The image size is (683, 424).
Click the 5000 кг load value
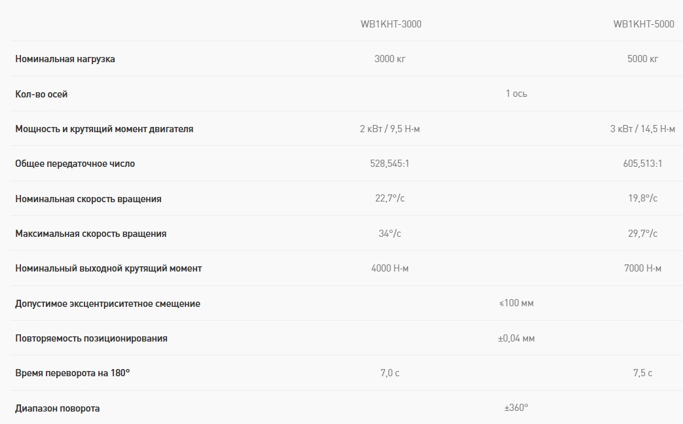click(642, 59)
